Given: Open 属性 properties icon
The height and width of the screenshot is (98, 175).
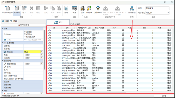Looking at the screenshot, I should click(x=38, y=8).
